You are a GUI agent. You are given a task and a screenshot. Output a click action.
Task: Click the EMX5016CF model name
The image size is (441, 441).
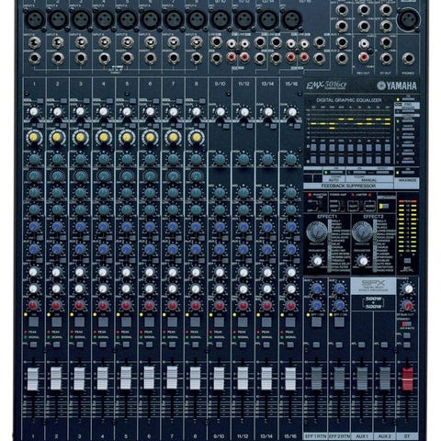pos(326,85)
